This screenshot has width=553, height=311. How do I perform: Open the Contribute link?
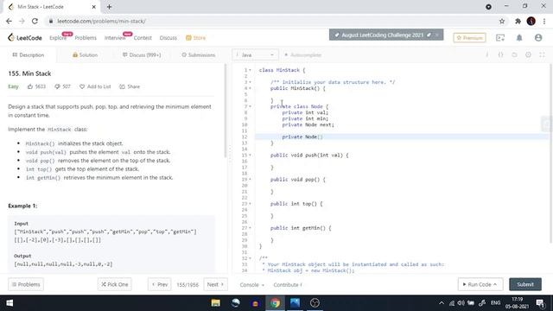pos(288,284)
